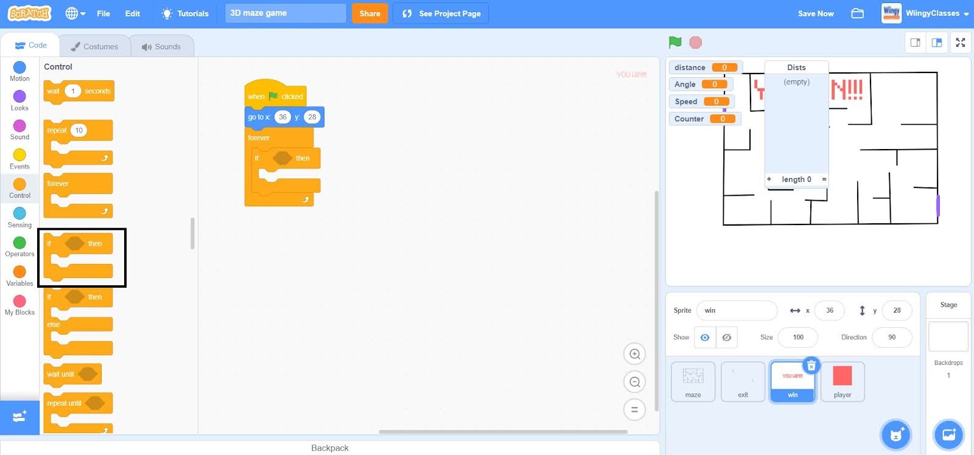Reset workspace zoom with equals icon
The height and width of the screenshot is (455, 974).
(634, 409)
